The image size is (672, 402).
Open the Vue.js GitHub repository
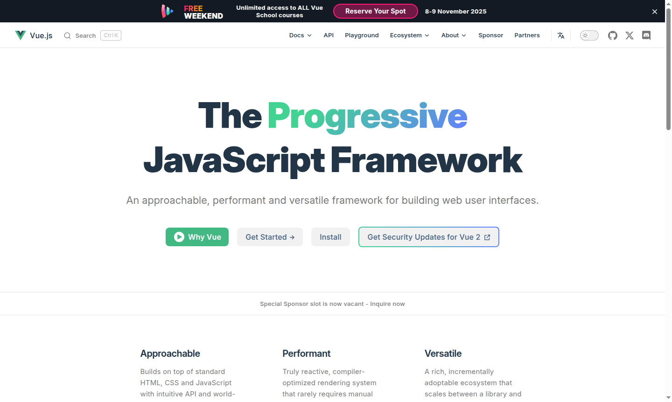[613, 35]
